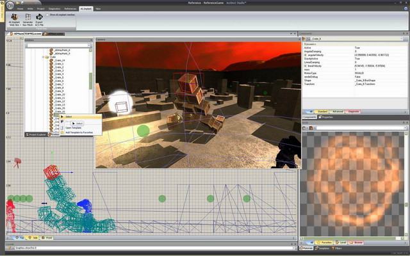This screenshot has height=256, width=410.
Task: Expand the angularVelocity property
Action: click(x=306, y=55)
